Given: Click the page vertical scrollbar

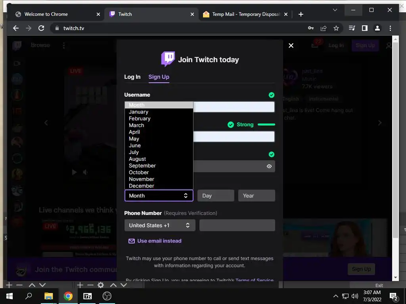Looking at the screenshot, I should (x=395, y=140).
